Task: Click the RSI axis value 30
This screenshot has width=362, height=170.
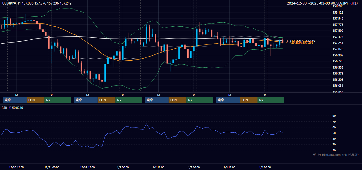Action: click(x=334, y=144)
